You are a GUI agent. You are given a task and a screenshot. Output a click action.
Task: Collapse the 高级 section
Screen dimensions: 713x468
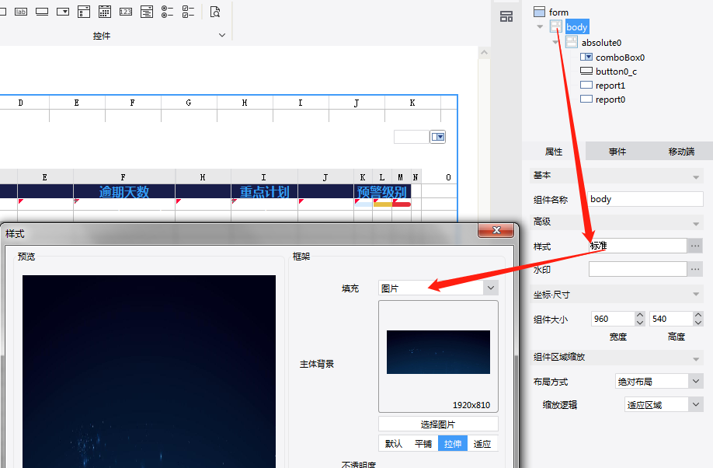click(x=696, y=224)
